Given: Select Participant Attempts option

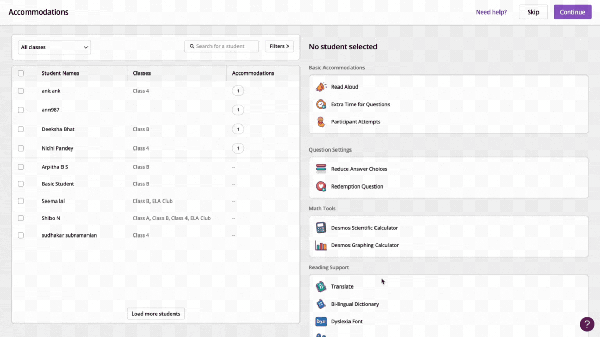Looking at the screenshot, I should 356,122.
